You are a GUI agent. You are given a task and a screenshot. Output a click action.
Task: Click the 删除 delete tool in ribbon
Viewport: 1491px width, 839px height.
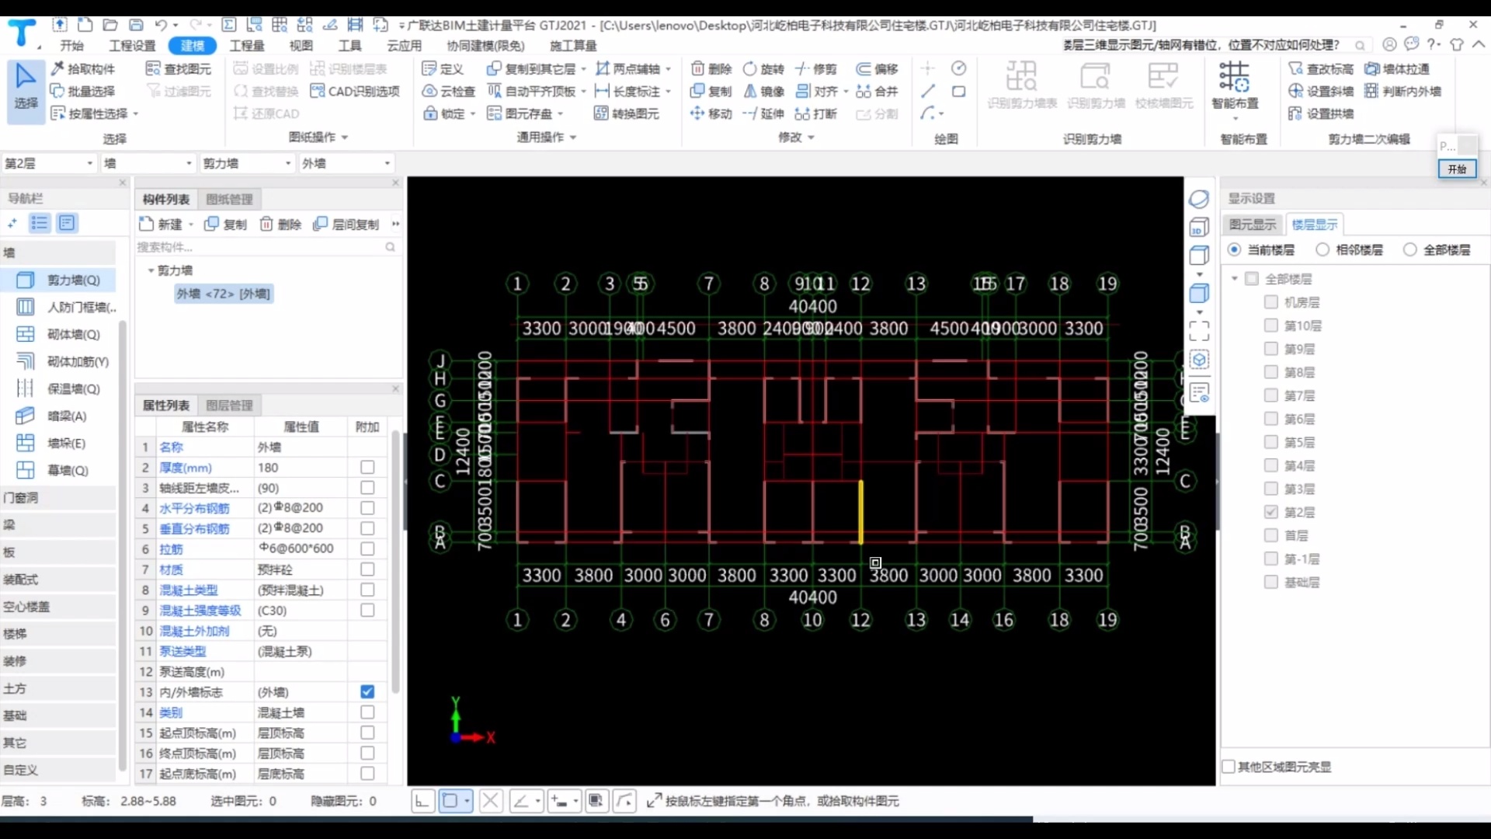(711, 68)
